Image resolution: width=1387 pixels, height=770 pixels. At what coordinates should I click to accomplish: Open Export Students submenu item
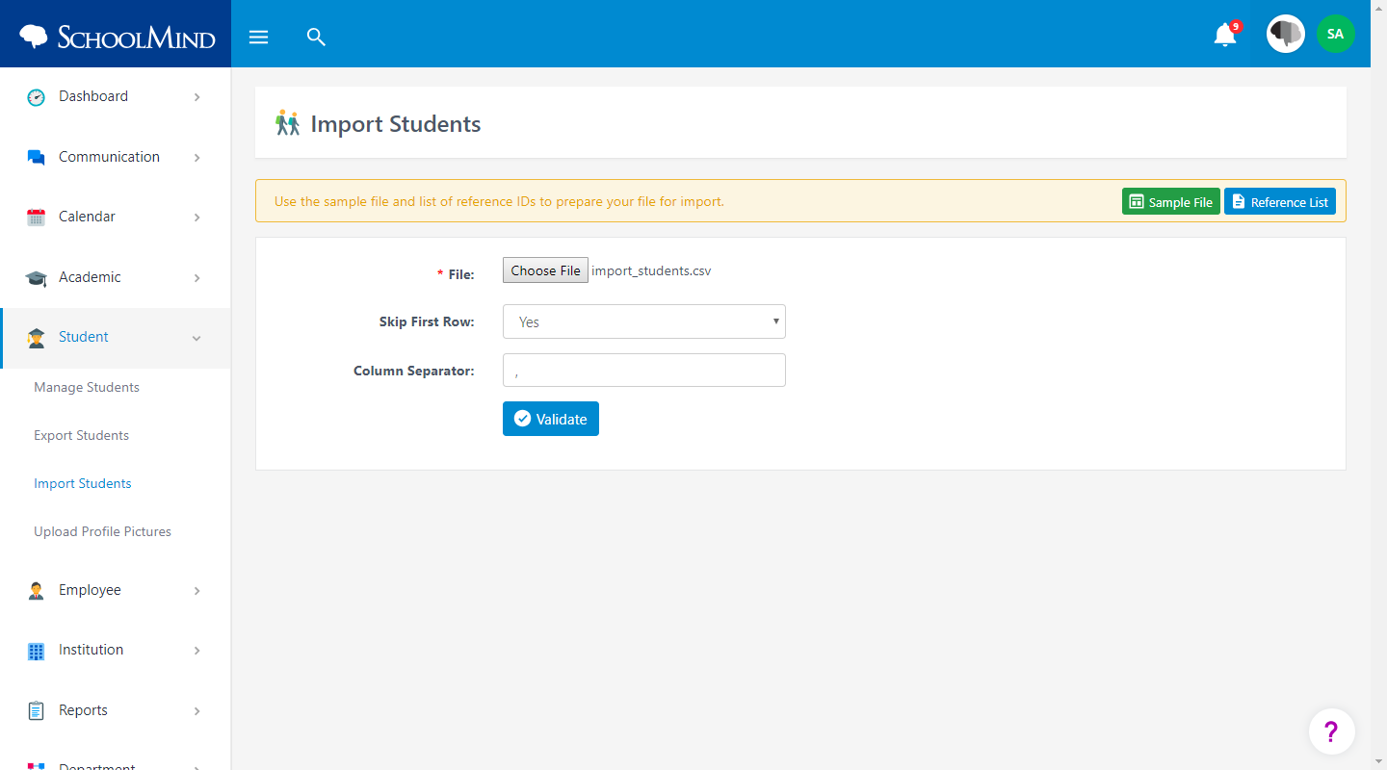81,435
